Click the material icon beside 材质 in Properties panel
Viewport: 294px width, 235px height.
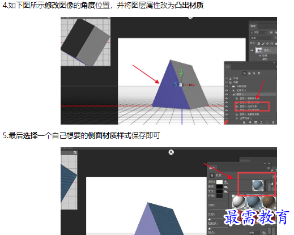pyautogui.click(x=212, y=175)
